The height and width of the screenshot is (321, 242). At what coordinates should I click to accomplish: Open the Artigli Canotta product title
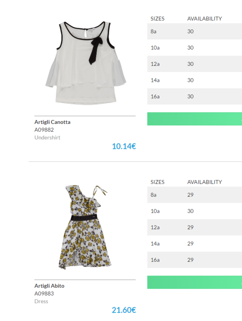[52, 122]
